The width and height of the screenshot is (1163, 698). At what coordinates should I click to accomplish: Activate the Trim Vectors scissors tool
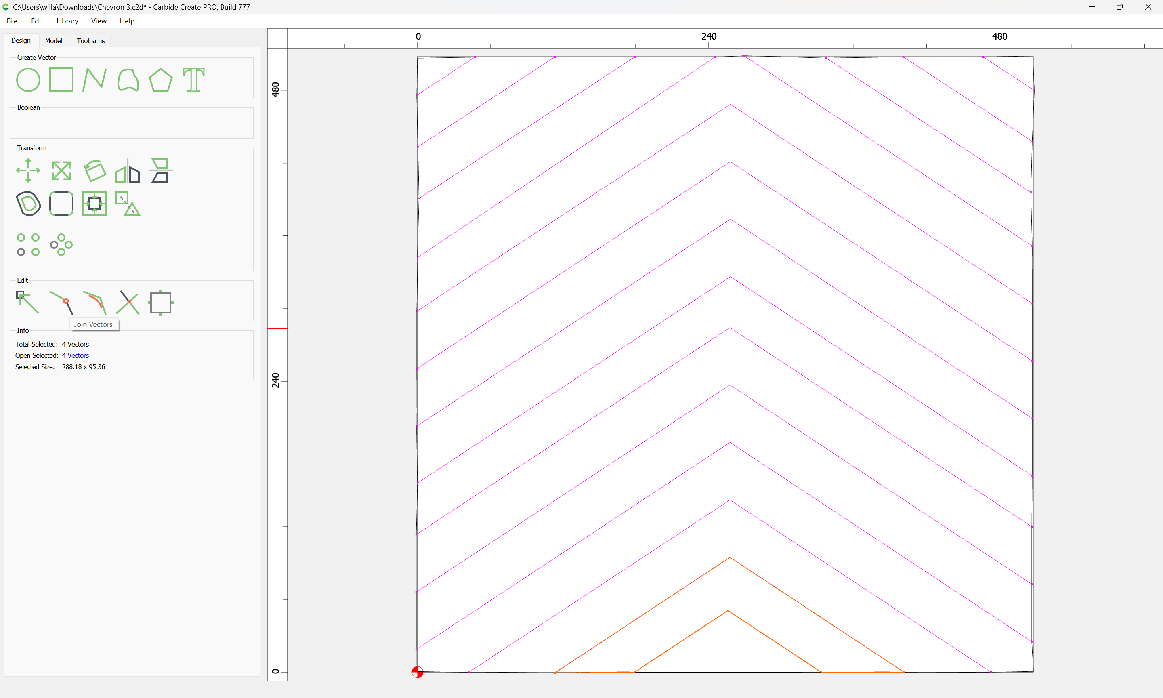coord(128,303)
